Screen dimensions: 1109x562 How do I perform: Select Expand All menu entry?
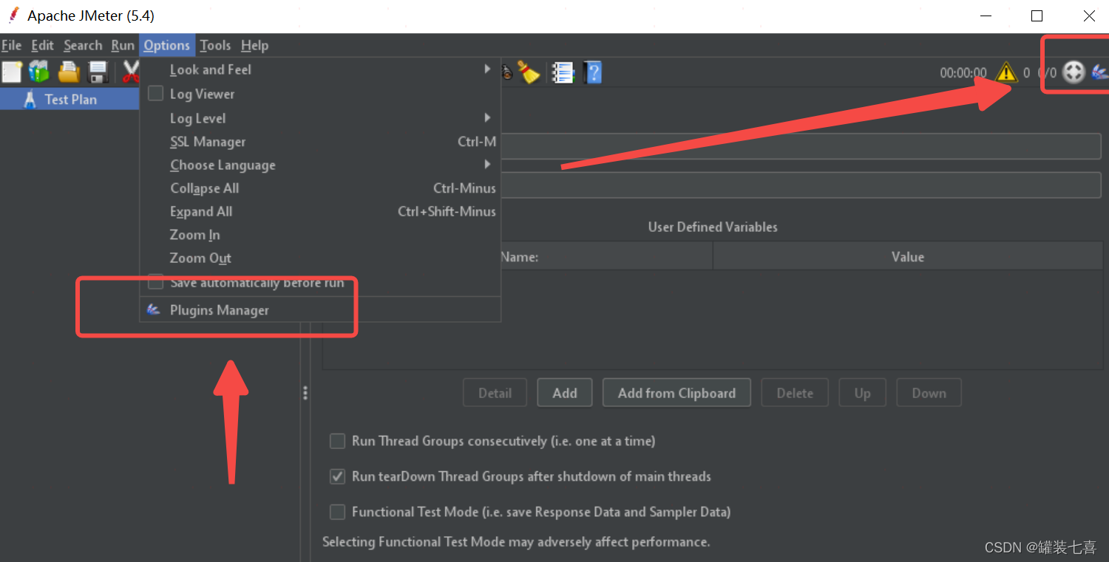pyautogui.click(x=320, y=211)
